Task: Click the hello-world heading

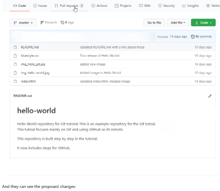Action: click(37, 111)
